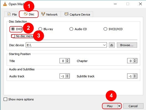The image size is (146, 110).
Task: Click the Chapter number field
Action: click(x=130, y=61)
